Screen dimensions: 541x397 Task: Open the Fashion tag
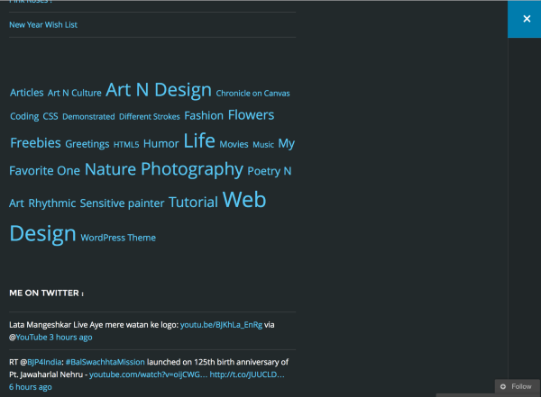tap(204, 116)
